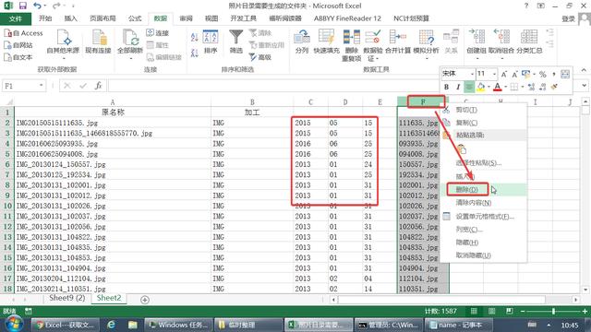Import data 自文本 (from text)

tap(18, 57)
